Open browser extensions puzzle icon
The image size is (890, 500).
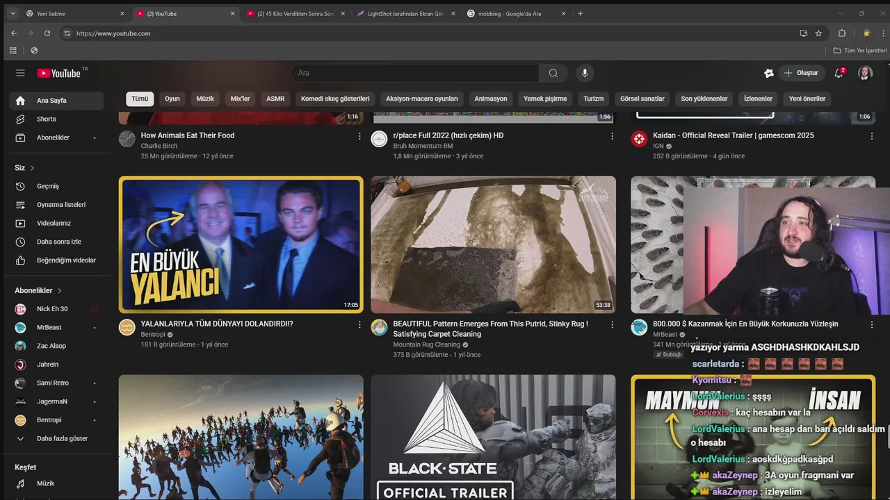coord(842,33)
